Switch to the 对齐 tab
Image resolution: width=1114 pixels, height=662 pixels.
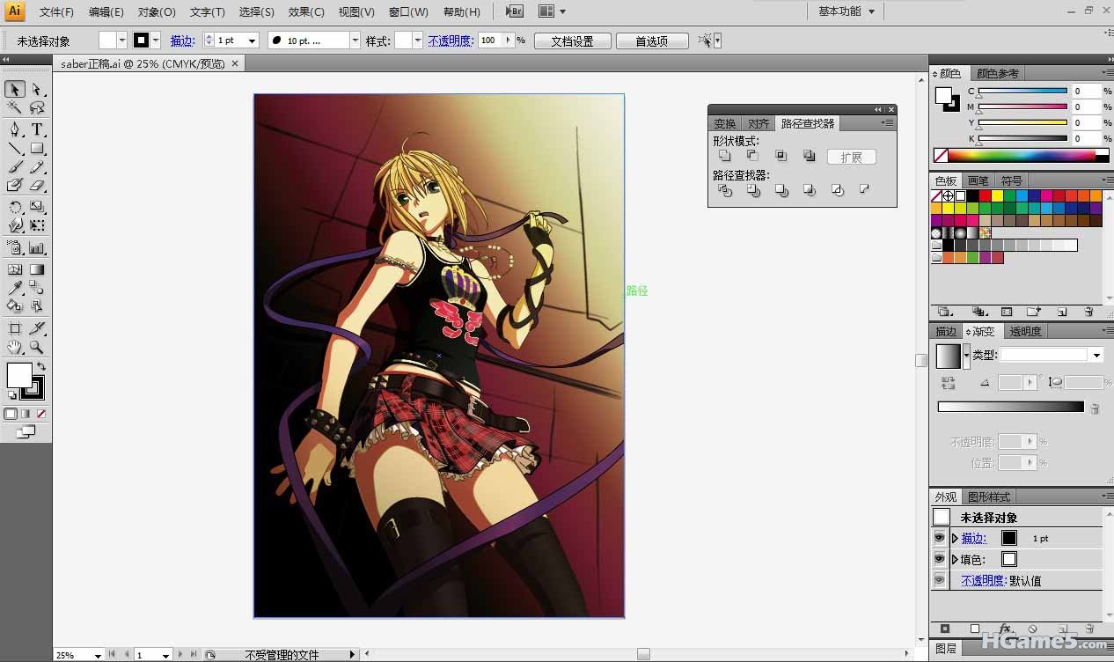[758, 124]
